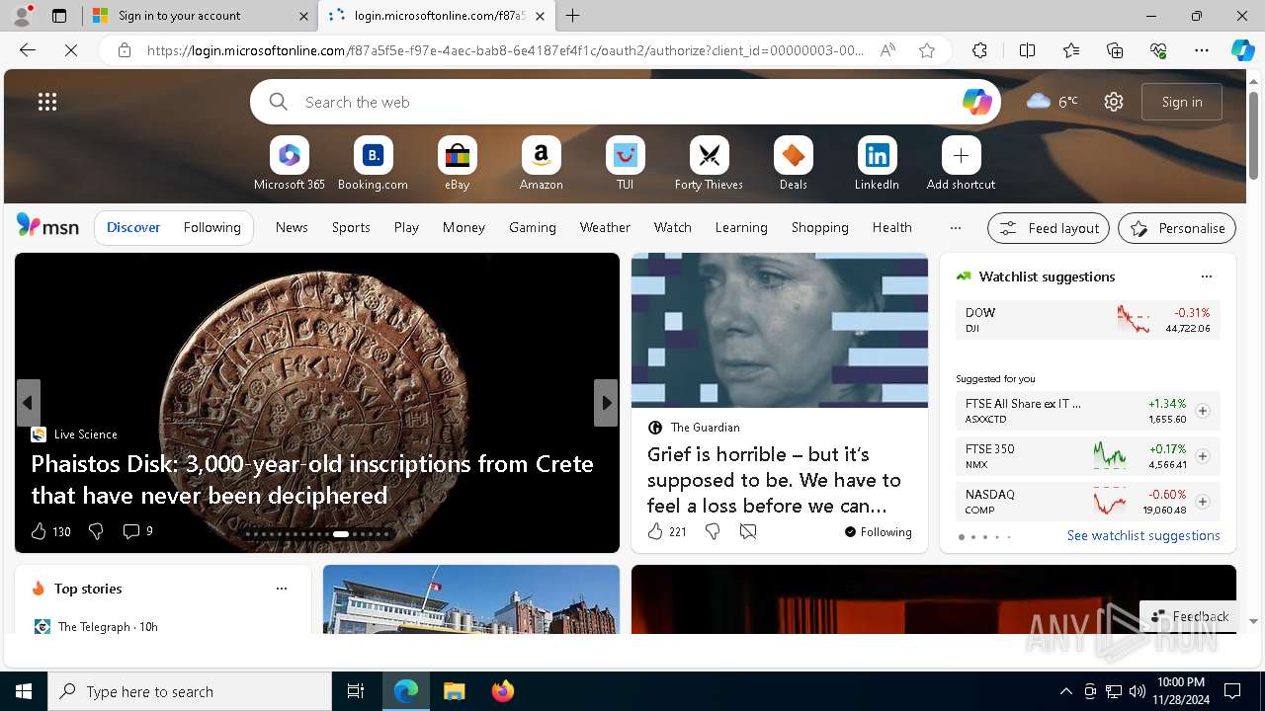This screenshot has height=711, width=1265.
Task: Open the Money category
Action: pyautogui.click(x=464, y=227)
